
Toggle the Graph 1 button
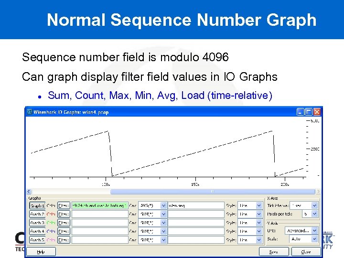(x=37, y=205)
